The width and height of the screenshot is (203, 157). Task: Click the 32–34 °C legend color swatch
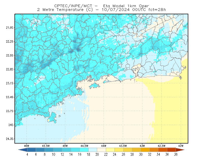[x=154, y=150]
